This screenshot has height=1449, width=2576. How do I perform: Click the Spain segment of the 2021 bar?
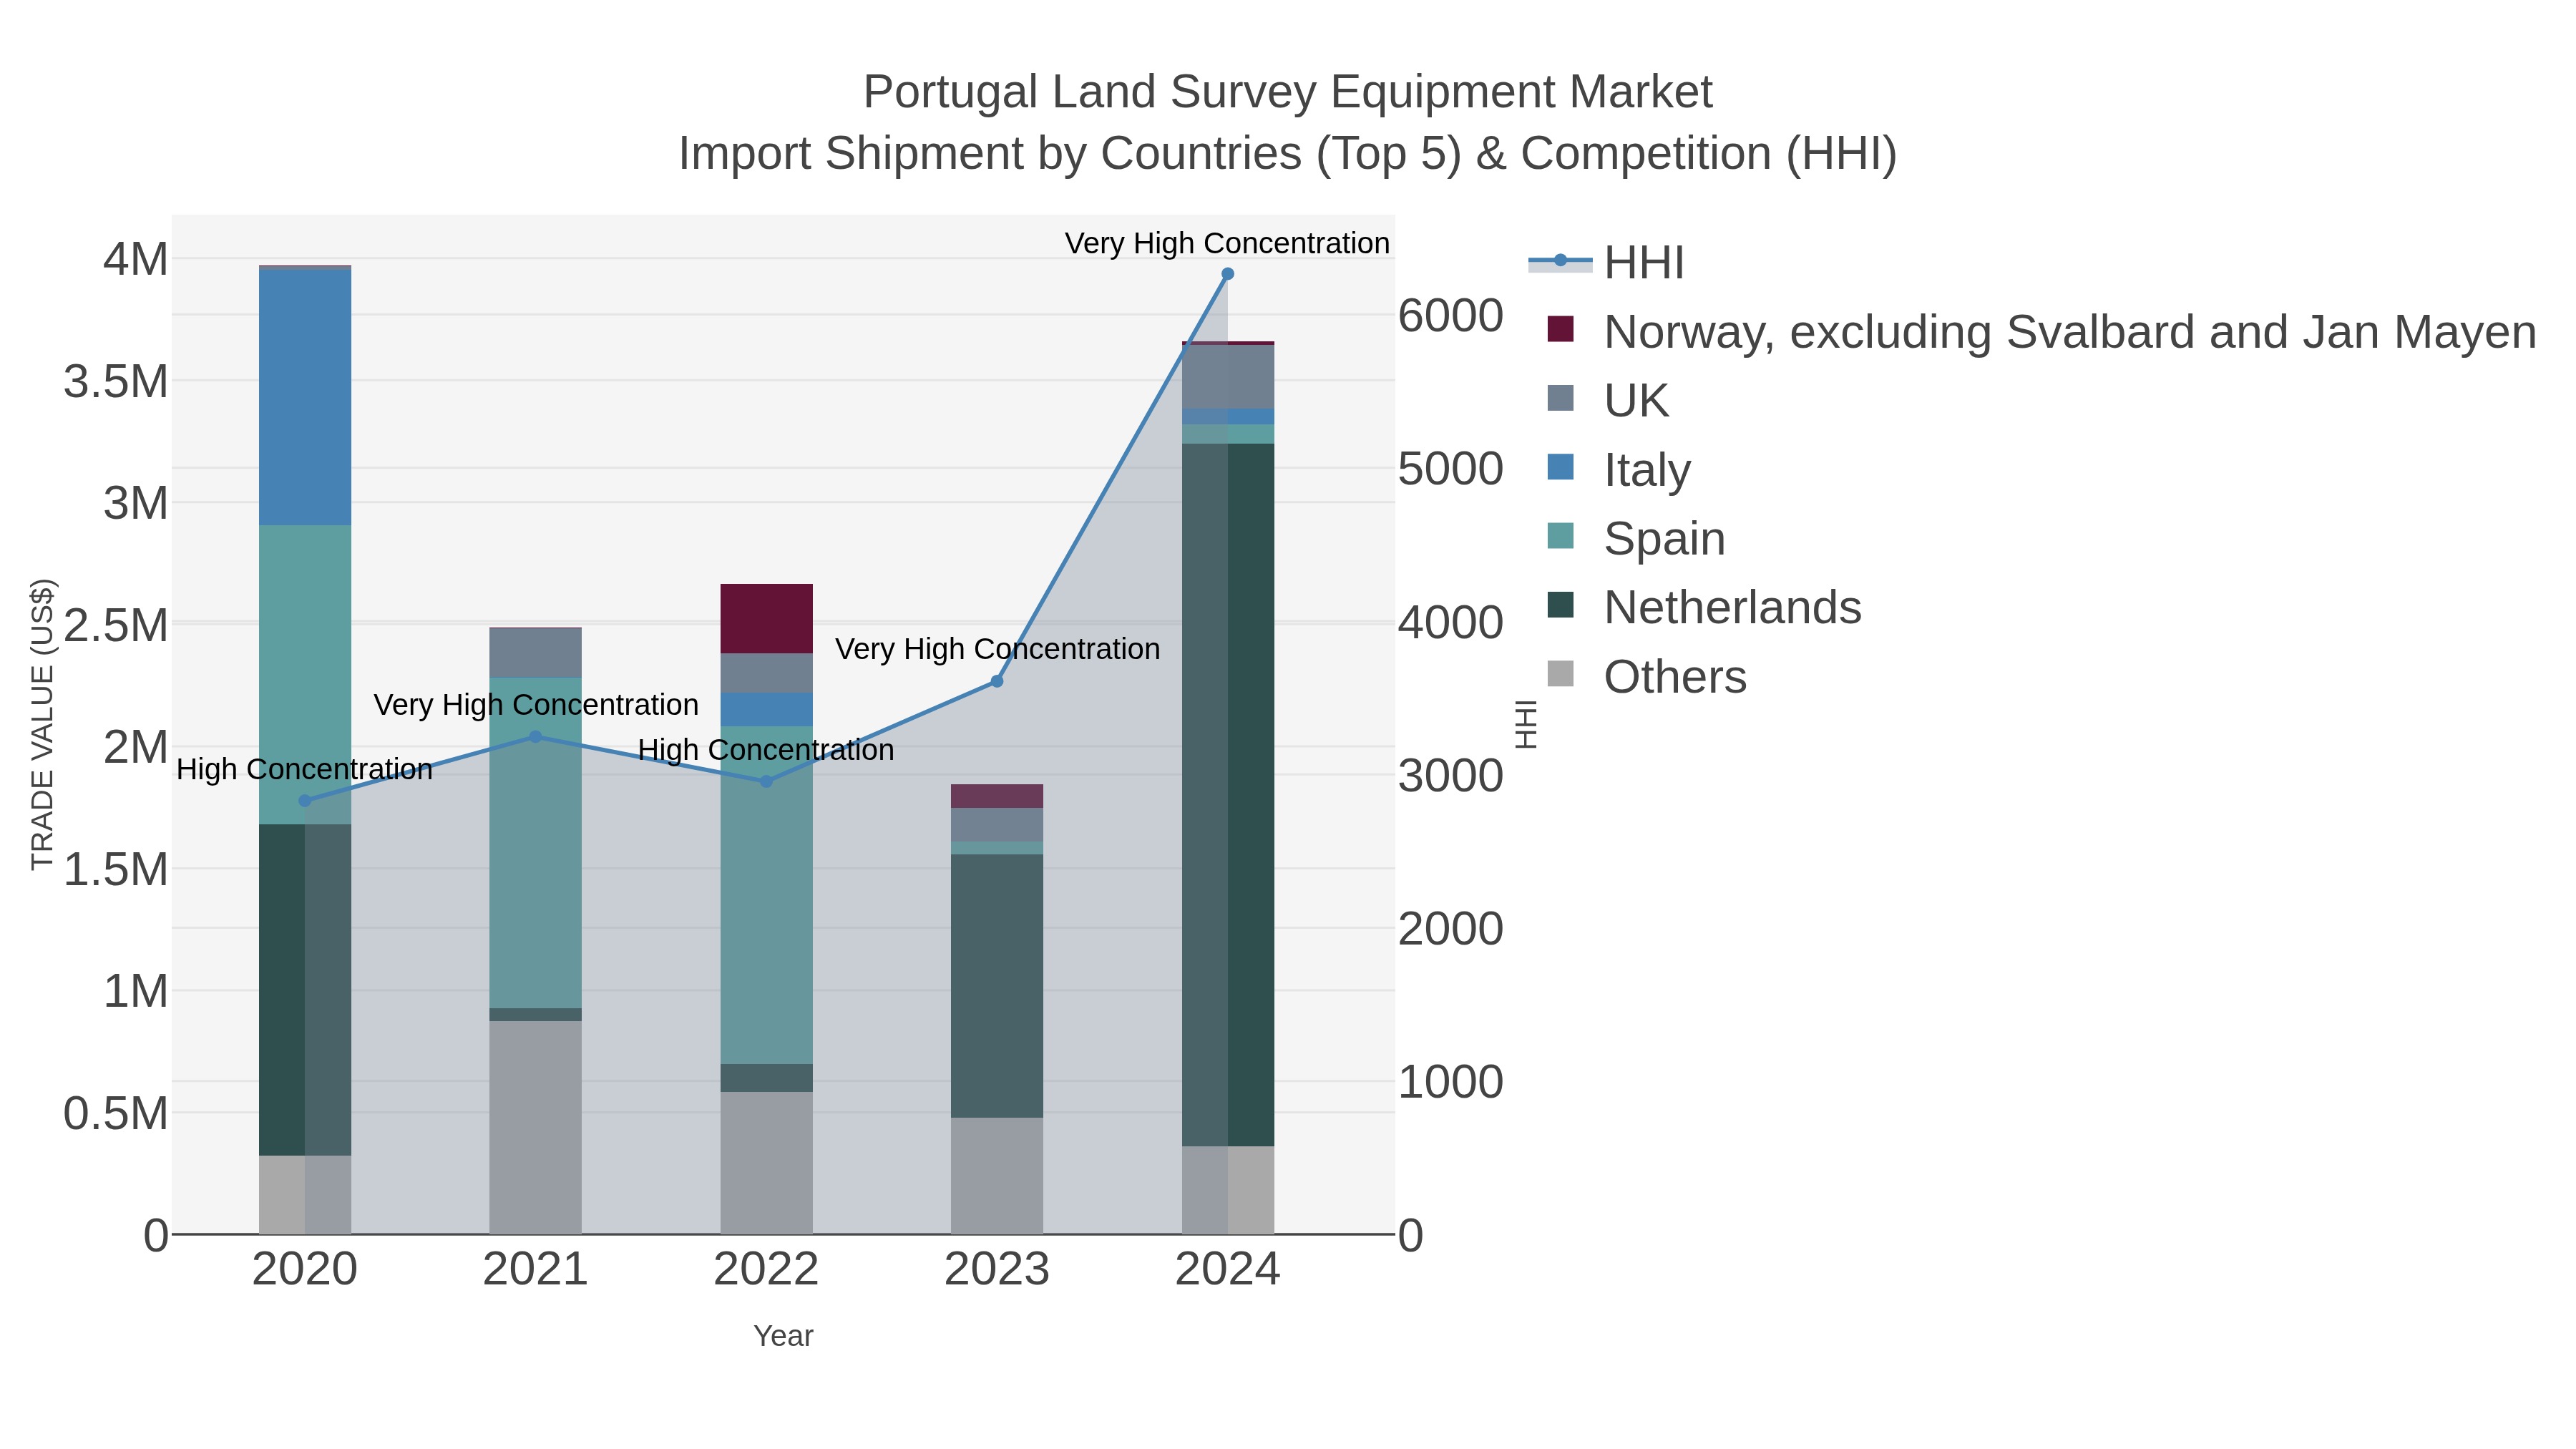pos(535,843)
